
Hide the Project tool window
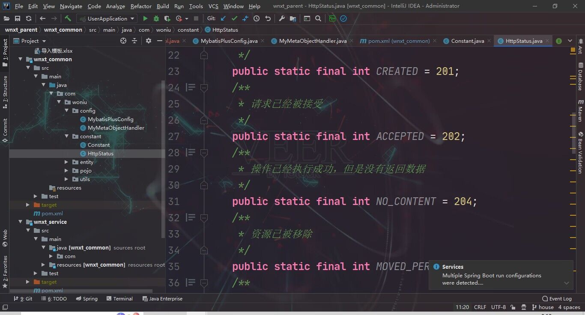coord(159,41)
